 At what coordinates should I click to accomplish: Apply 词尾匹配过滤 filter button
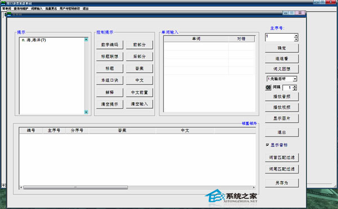coord(282,169)
